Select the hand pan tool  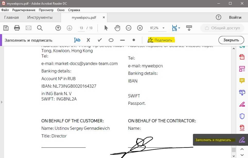coord(117,28)
